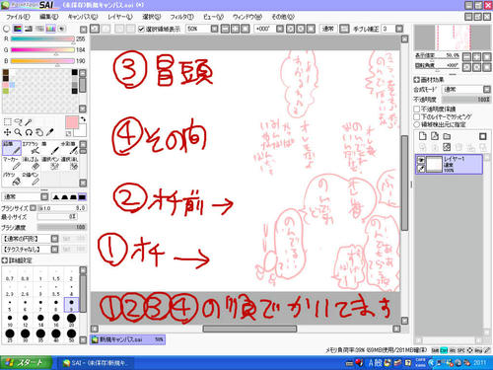Toggle 選択領域表示 checkbox

pos(141,29)
